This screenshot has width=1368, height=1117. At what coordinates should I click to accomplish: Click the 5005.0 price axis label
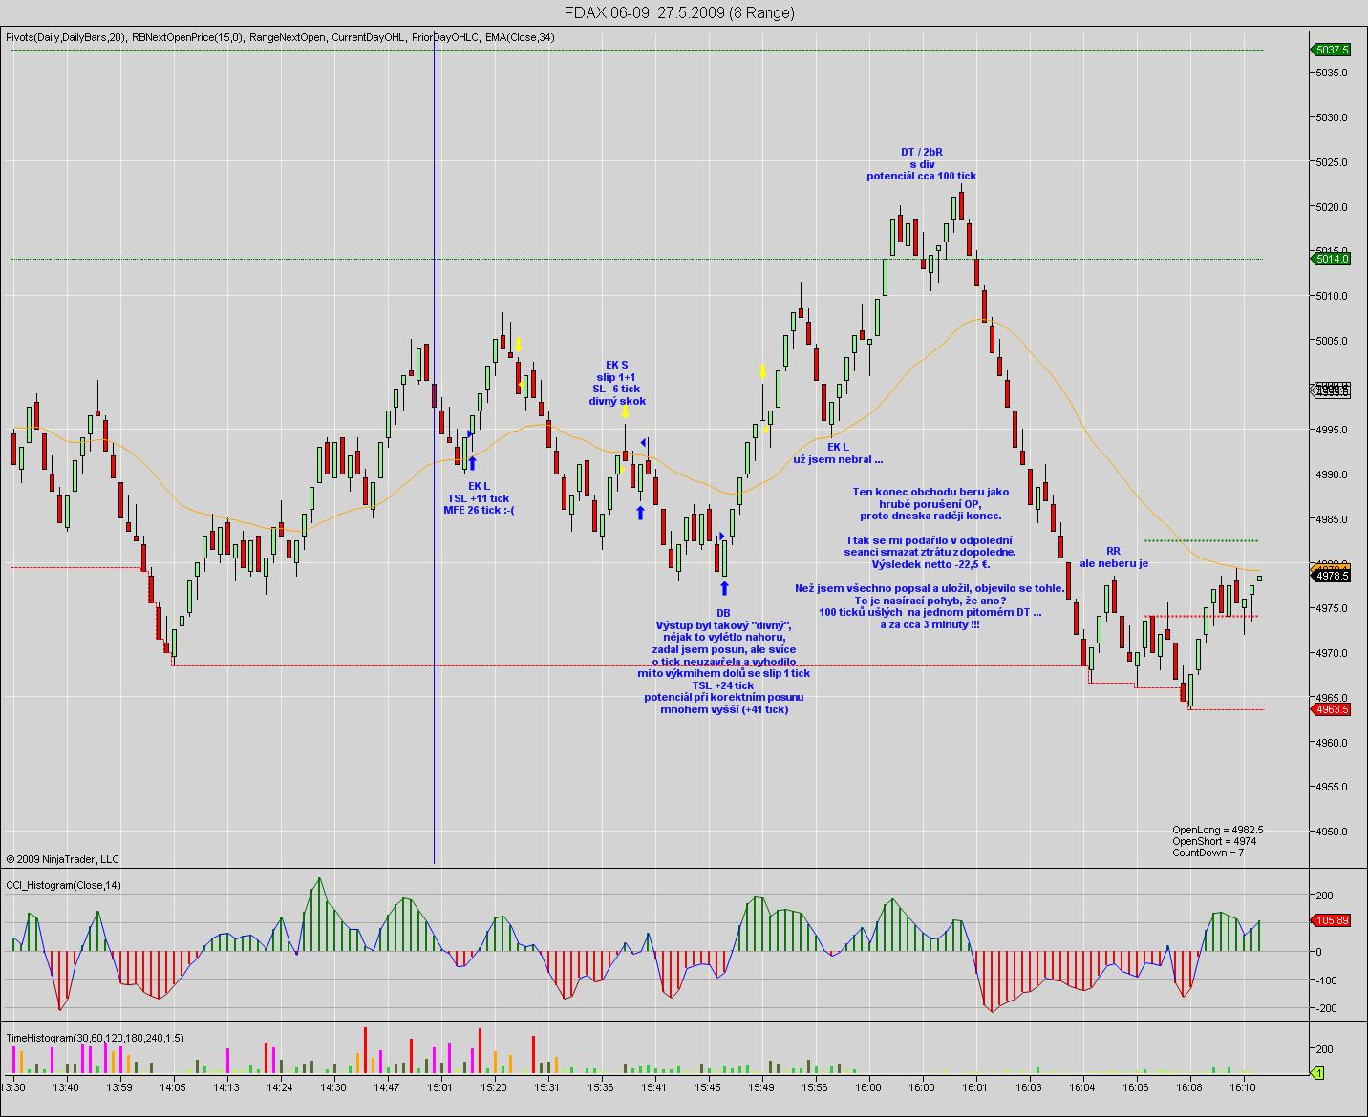click(1331, 341)
